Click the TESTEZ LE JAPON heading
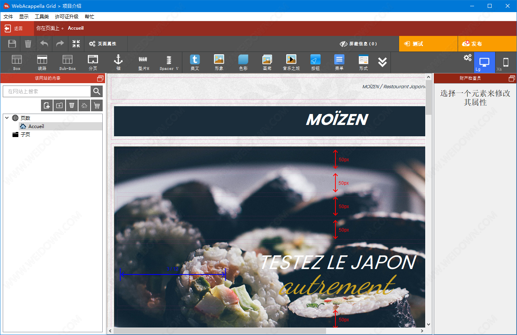Viewport: 517px width, 335px height. pos(338,262)
